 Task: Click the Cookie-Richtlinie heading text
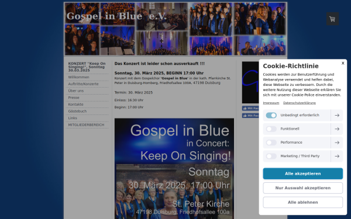pyautogui.click(x=291, y=66)
